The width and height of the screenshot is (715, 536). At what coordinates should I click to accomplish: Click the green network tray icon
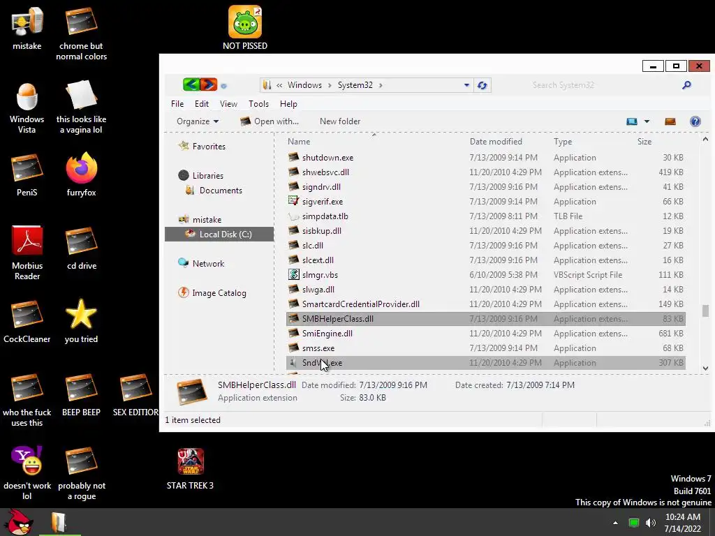click(x=634, y=523)
